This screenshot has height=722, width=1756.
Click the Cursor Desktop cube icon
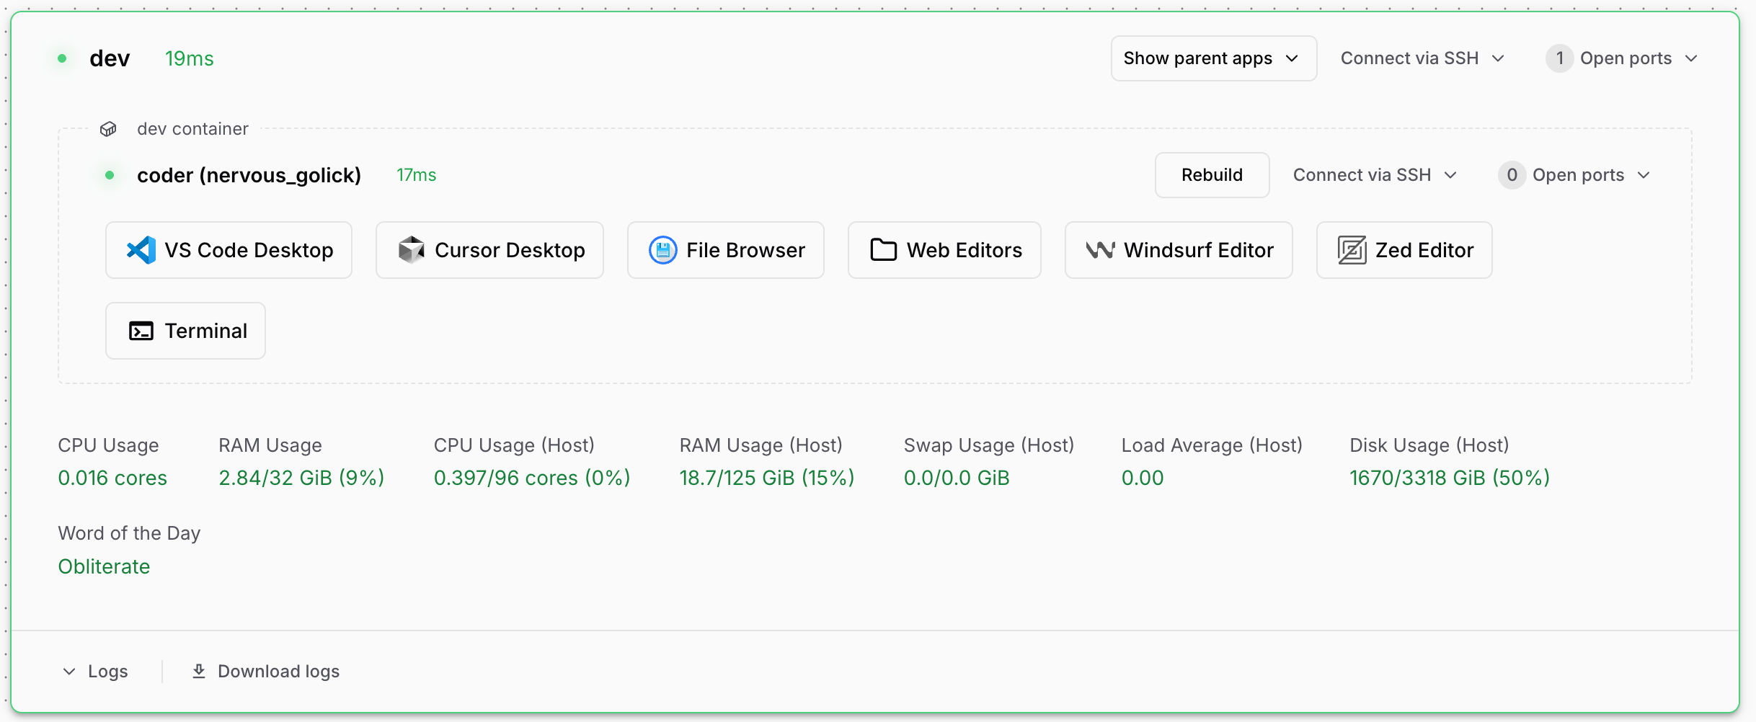[x=412, y=250]
